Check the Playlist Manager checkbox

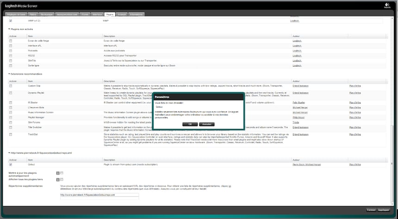(x=11, y=118)
